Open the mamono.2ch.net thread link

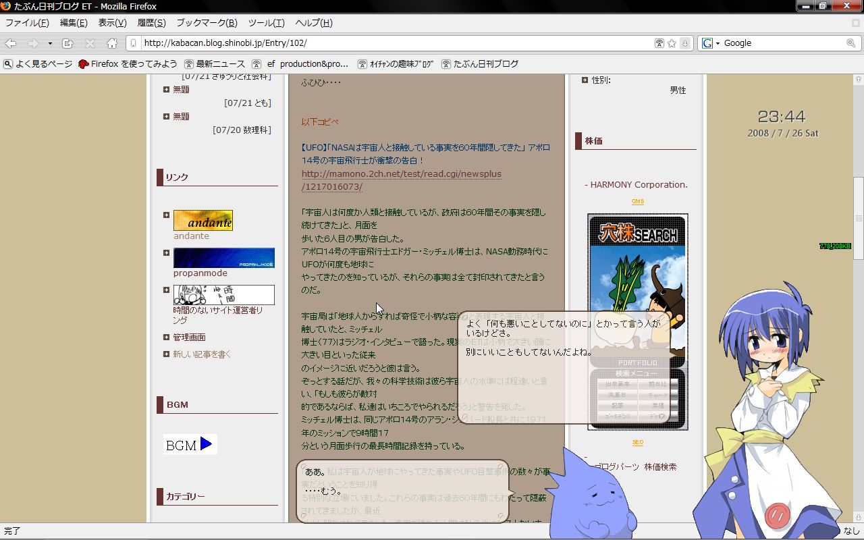(402, 180)
